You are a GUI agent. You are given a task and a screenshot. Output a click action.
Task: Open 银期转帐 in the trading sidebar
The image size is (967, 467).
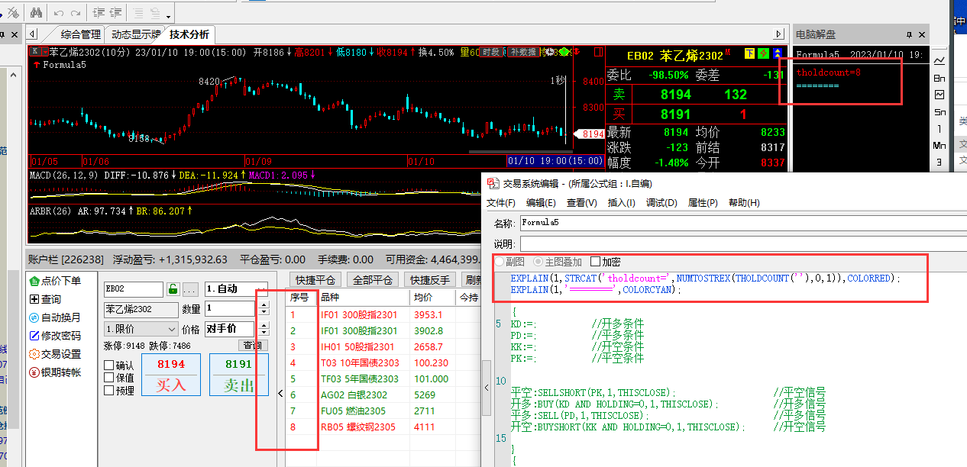pos(34,372)
